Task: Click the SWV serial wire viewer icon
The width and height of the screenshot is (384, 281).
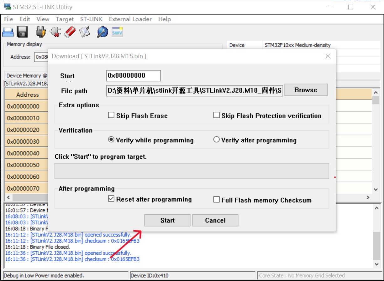Action: 117,32
